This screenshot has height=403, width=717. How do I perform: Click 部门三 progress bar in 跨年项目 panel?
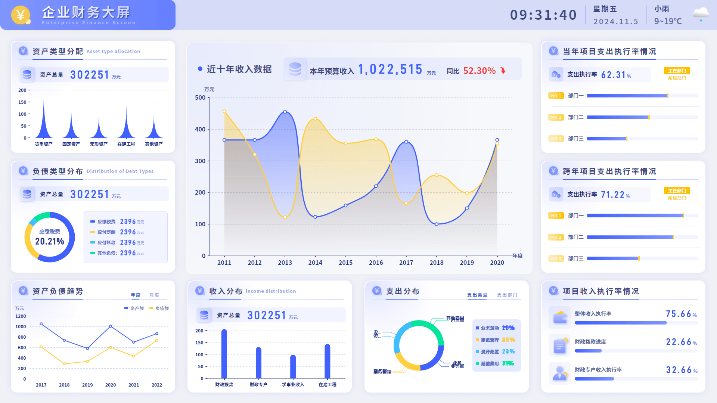(642, 258)
